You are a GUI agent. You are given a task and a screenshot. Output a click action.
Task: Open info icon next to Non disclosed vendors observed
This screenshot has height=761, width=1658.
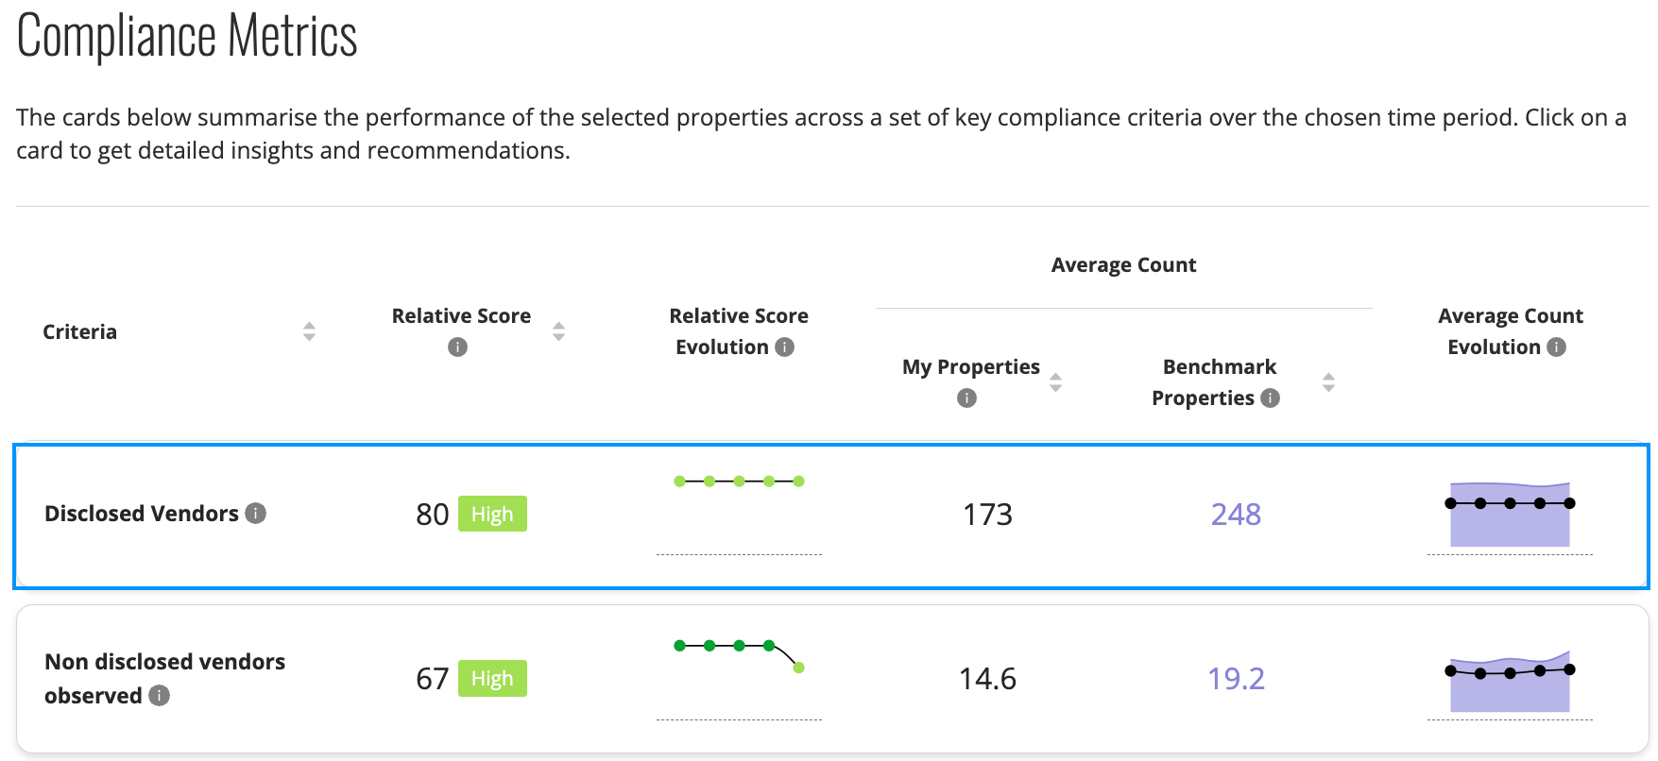(x=160, y=696)
